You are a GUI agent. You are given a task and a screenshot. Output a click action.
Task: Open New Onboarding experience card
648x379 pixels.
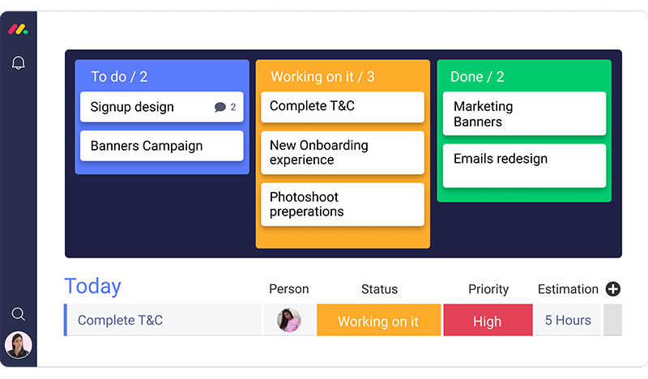pos(343,153)
